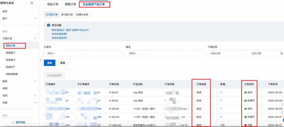Screen dimensions: 284x127
Task: Expand the 合同 sidebar menu
Action: click(35, 96)
